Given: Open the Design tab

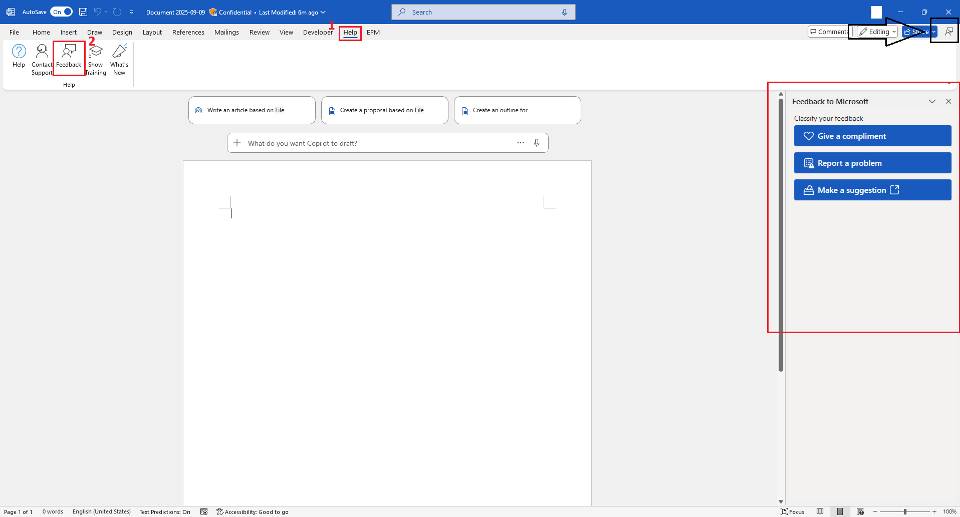Looking at the screenshot, I should tap(122, 32).
